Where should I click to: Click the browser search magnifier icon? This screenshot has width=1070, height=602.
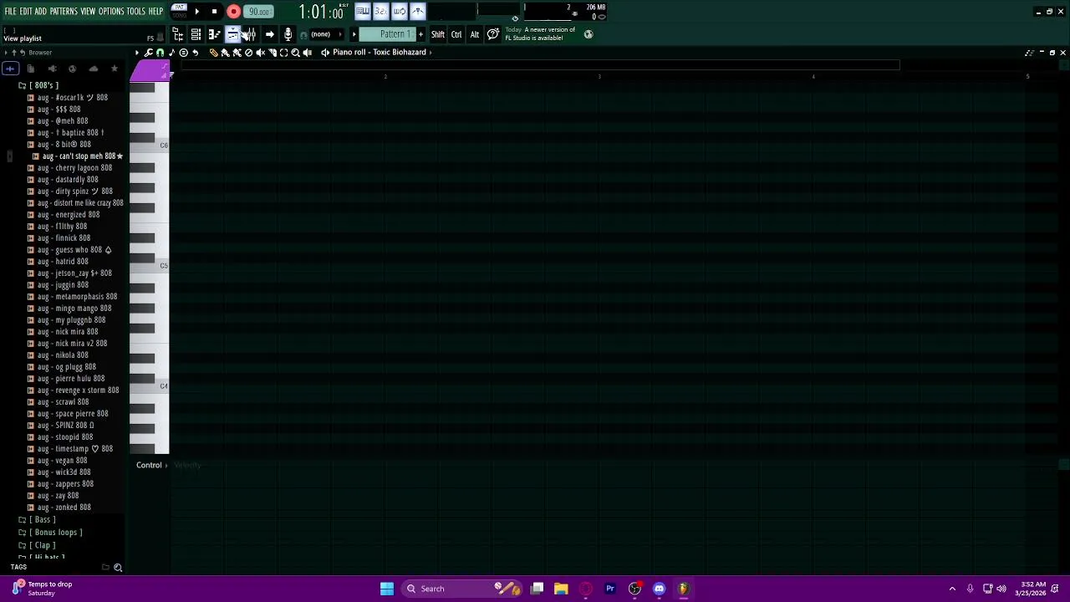click(118, 568)
